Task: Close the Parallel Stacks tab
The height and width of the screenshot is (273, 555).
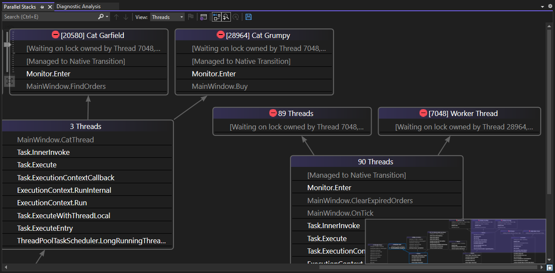Action: pyautogui.click(x=50, y=7)
